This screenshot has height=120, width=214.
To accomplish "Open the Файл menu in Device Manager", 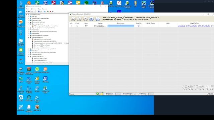I will 28,9.
